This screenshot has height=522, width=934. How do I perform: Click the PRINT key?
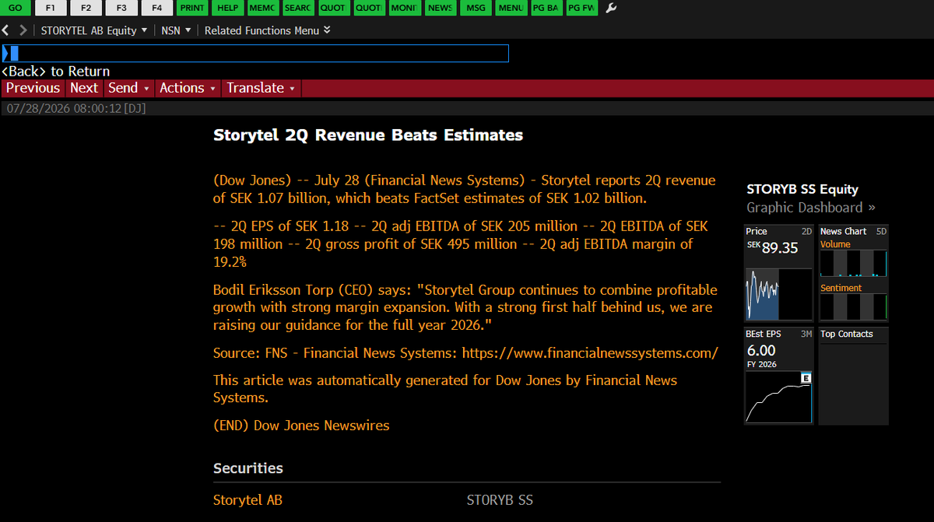[x=192, y=8]
